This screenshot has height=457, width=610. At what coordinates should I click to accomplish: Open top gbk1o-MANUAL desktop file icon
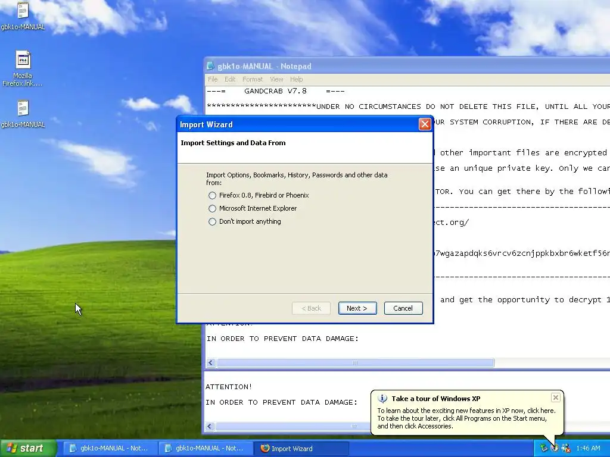pyautogui.click(x=23, y=15)
